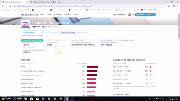Open the Chrome three-dot menu
This screenshot has height=101, width=180.
[x=177, y=6]
